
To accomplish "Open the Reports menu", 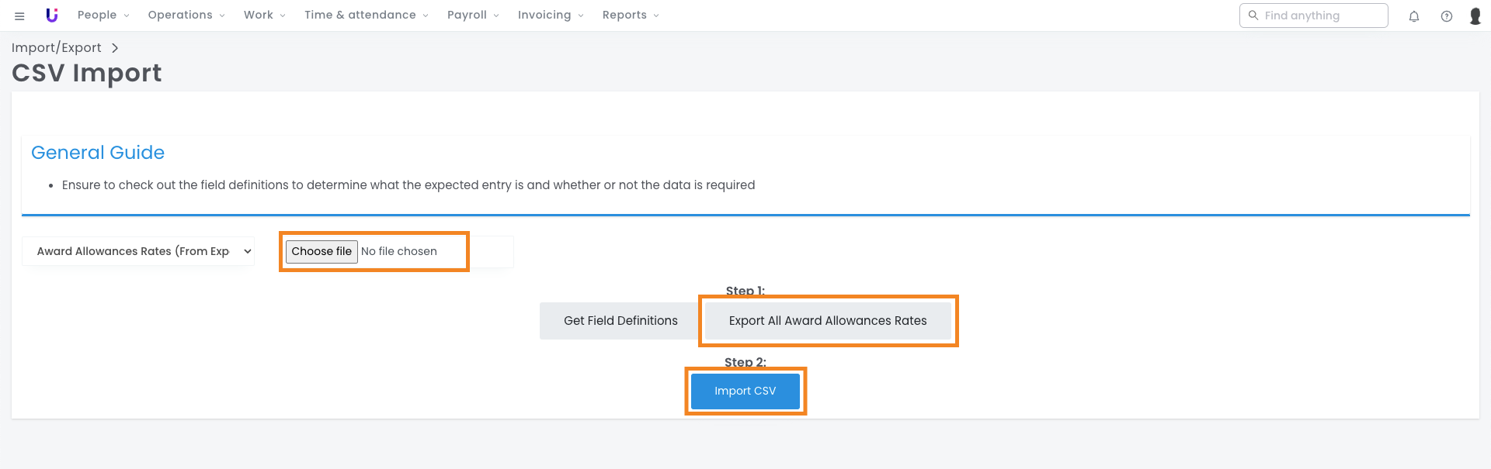I will click(x=630, y=16).
